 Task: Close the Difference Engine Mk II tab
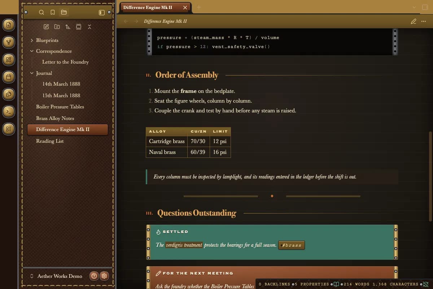point(185,8)
